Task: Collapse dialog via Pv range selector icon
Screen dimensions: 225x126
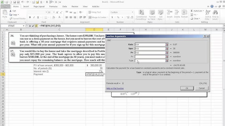Action: tap(167, 53)
